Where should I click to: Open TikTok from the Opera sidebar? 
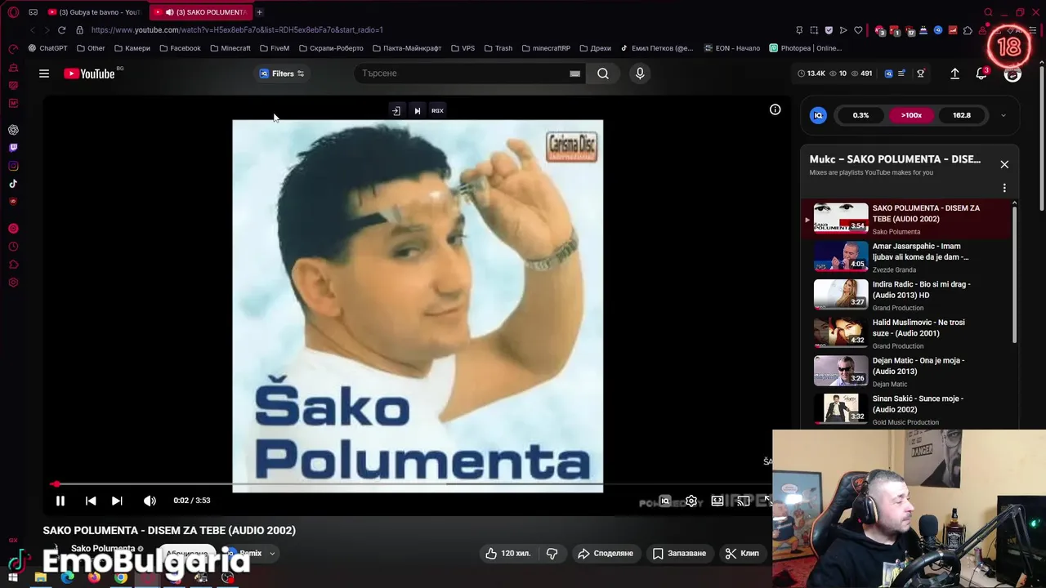[13, 184]
